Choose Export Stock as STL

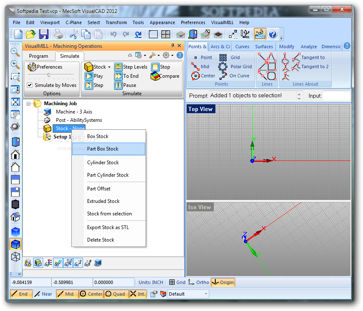[109, 227]
